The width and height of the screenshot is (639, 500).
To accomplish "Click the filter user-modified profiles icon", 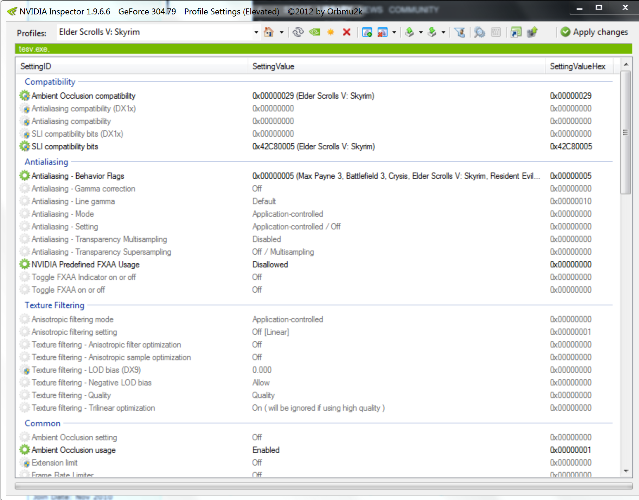I will (460, 32).
